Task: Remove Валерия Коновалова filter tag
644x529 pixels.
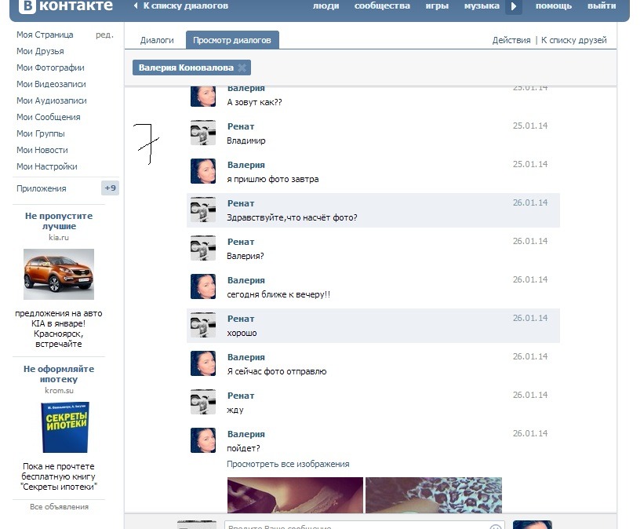Action: 242,67
